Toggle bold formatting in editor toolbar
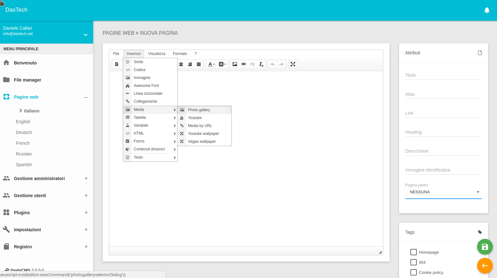The image size is (497, 278). pyautogui.click(x=117, y=64)
